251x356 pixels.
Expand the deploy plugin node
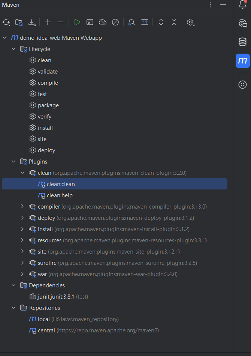(x=22, y=218)
